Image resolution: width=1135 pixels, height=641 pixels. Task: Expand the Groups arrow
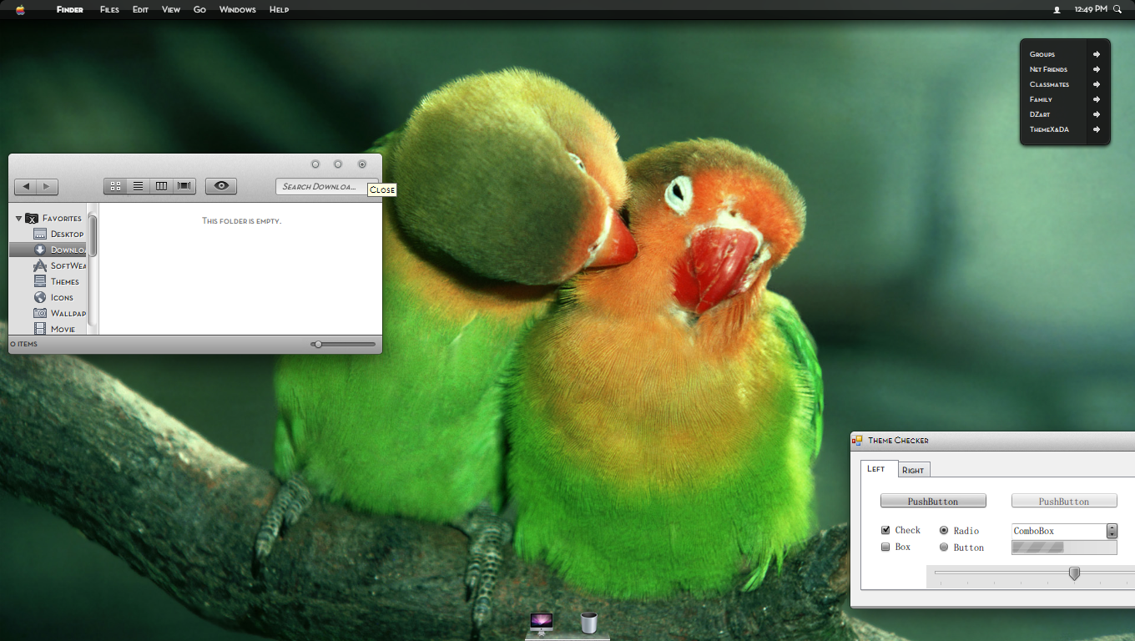click(x=1097, y=54)
